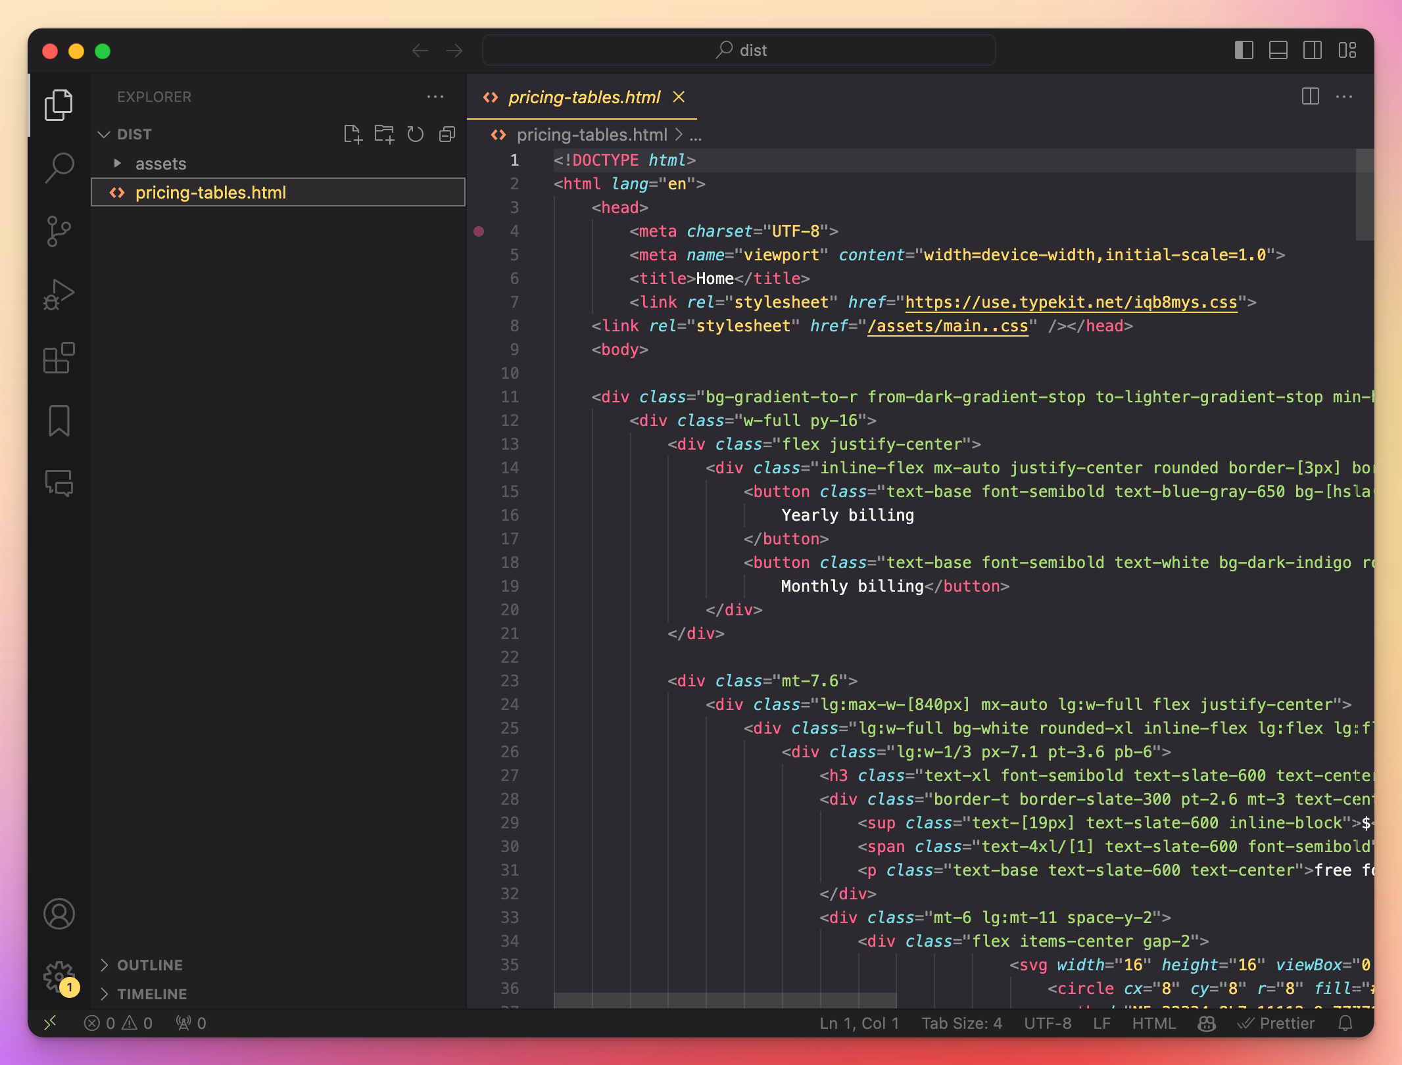Split the editor to the right

tap(1310, 97)
